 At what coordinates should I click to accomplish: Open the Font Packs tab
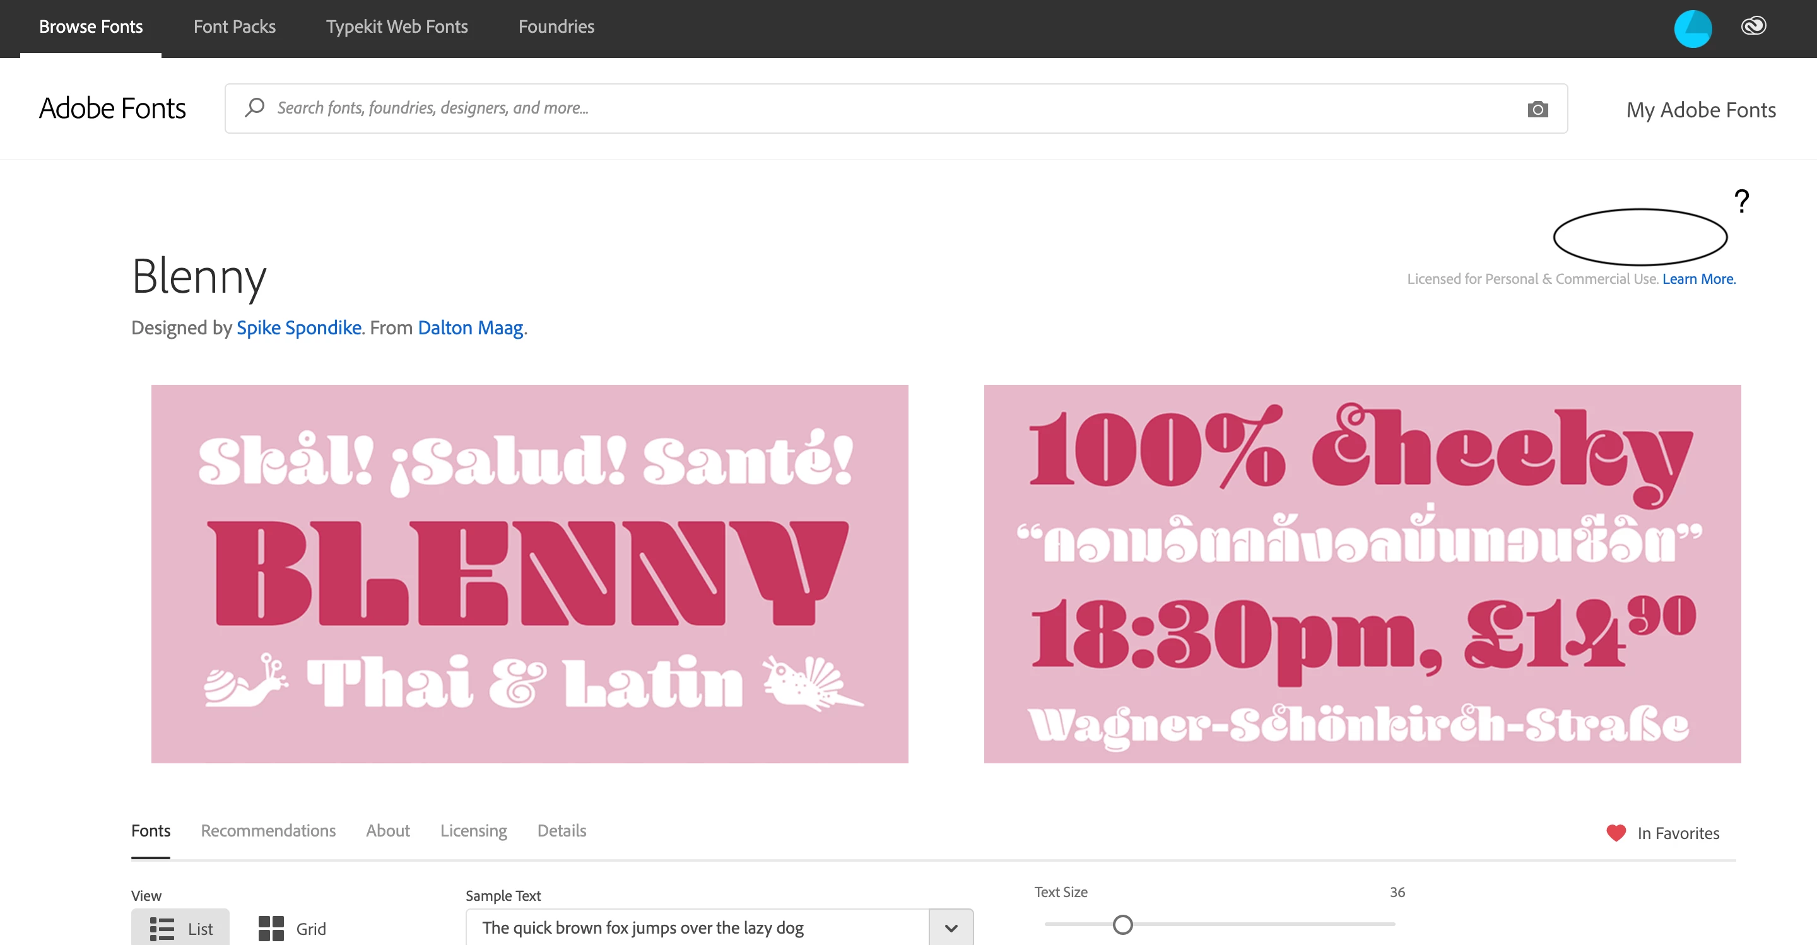(x=234, y=26)
